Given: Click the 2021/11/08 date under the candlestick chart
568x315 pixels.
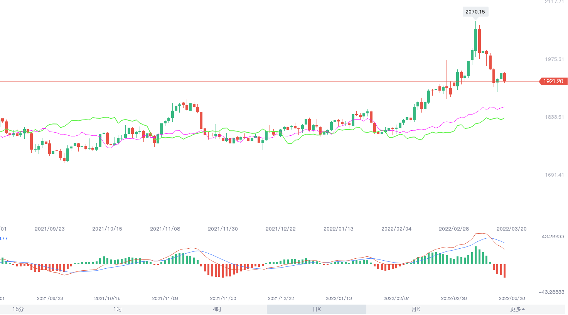Looking at the screenshot, I should pos(165,229).
